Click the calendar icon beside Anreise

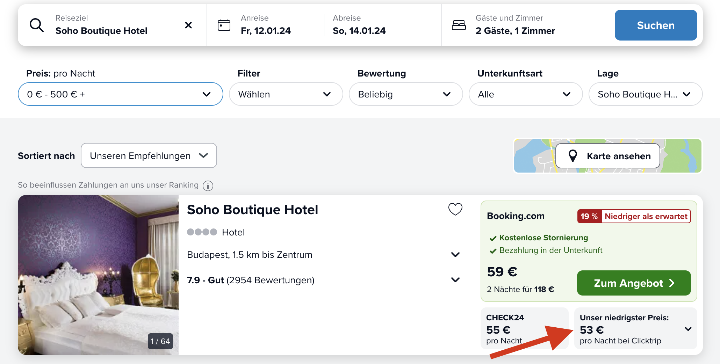pos(224,25)
